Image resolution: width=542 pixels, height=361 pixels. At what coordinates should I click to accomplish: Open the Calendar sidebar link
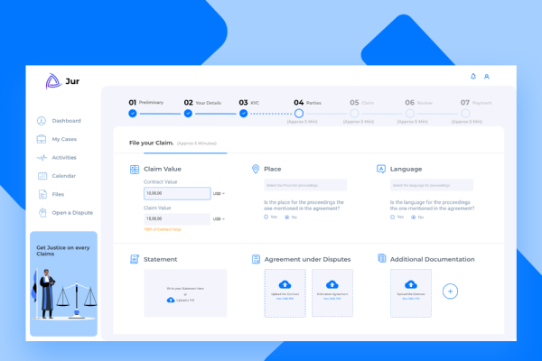(63, 176)
